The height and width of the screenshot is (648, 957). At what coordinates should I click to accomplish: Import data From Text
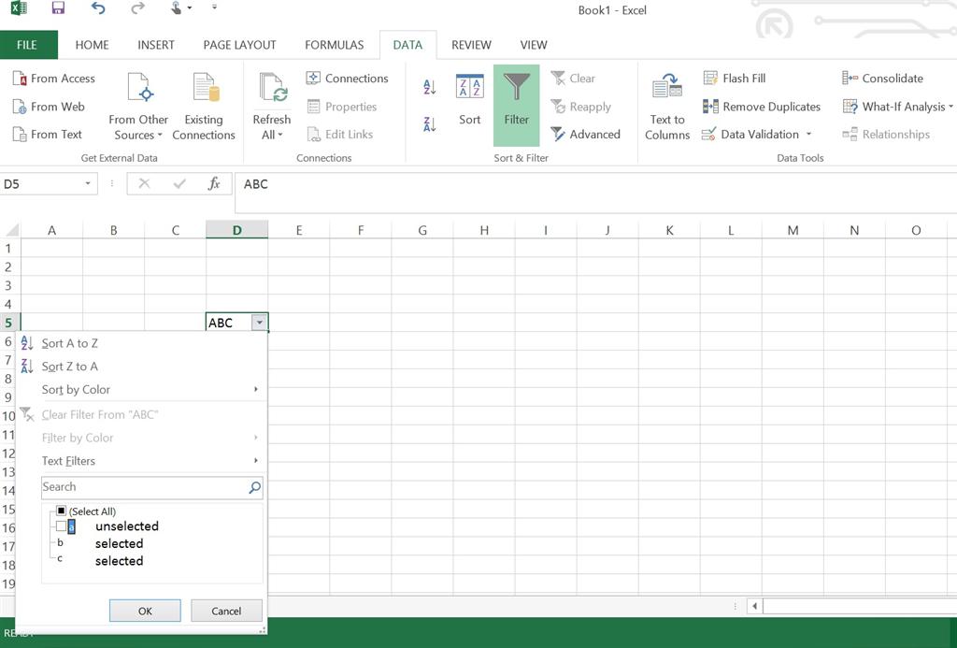[48, 135]
